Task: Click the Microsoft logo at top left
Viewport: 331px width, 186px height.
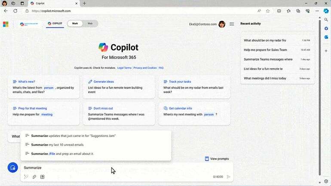Action: tap(6, 24)
